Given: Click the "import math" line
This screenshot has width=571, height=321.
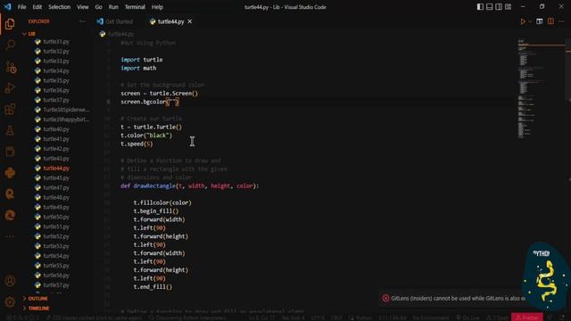Looking at the screenshot, I should pyautogui.click(x=138, y=68).
